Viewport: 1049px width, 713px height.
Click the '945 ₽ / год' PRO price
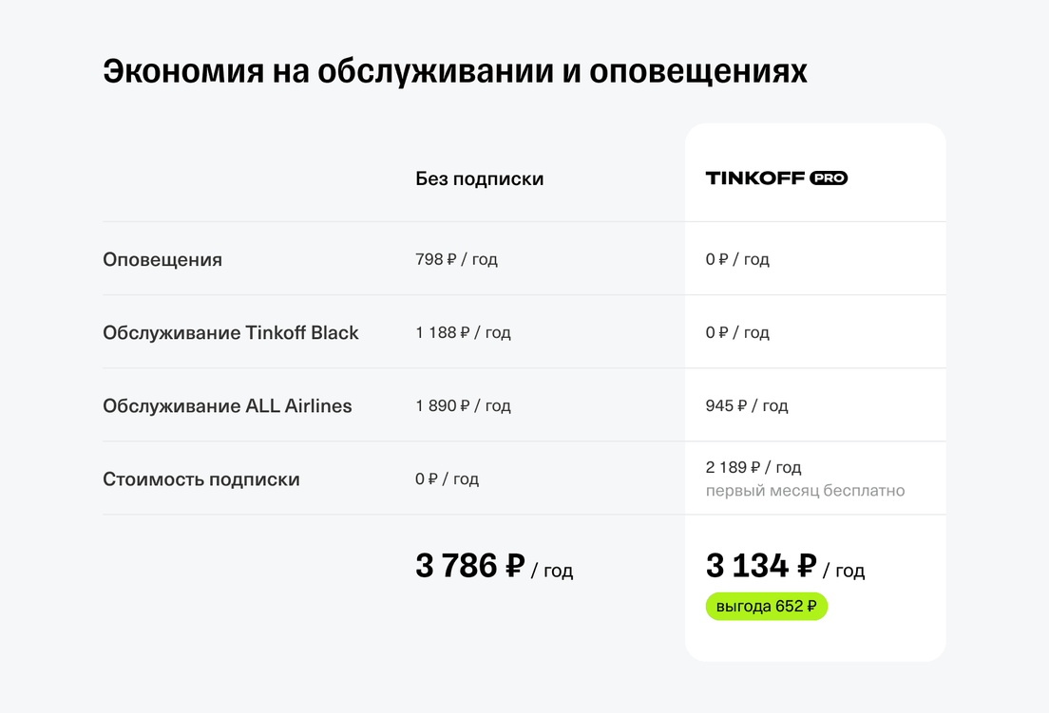747,405
